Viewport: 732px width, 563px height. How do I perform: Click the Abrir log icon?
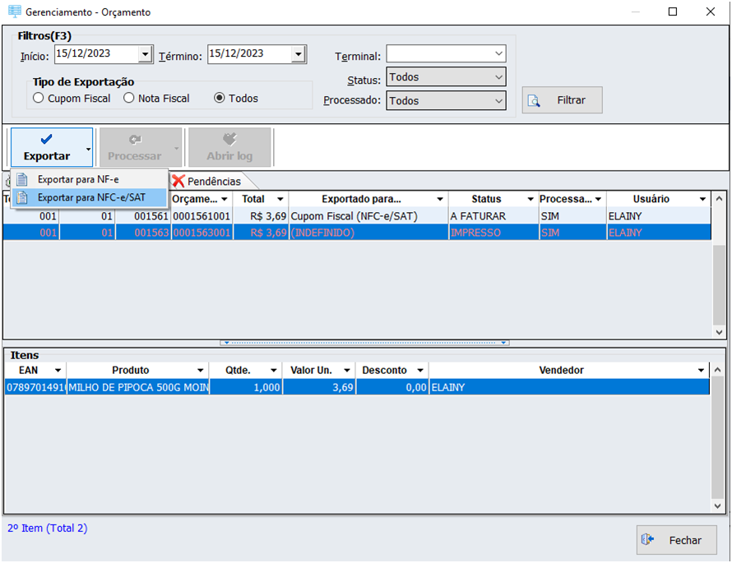click(229, 140)
